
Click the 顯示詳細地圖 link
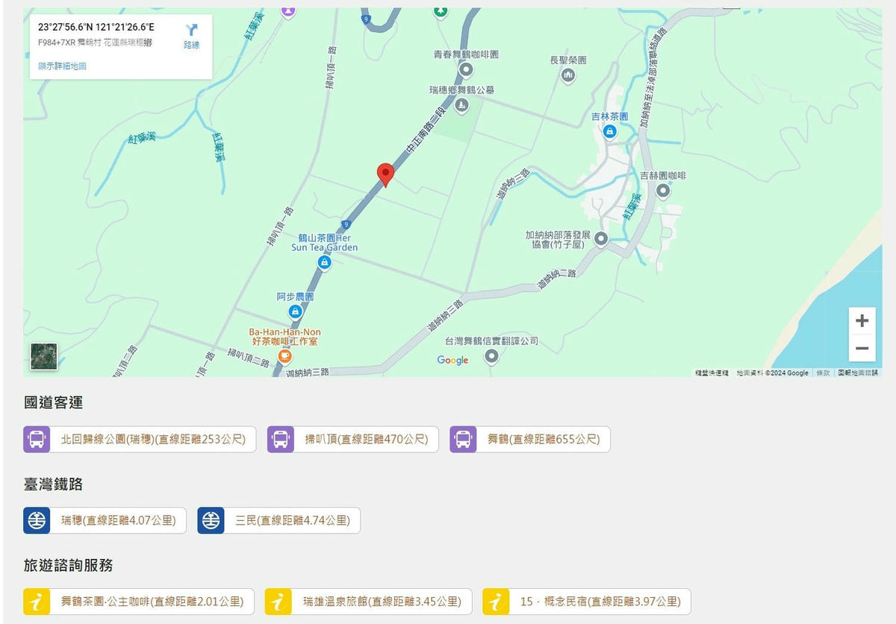coord(63,66)
